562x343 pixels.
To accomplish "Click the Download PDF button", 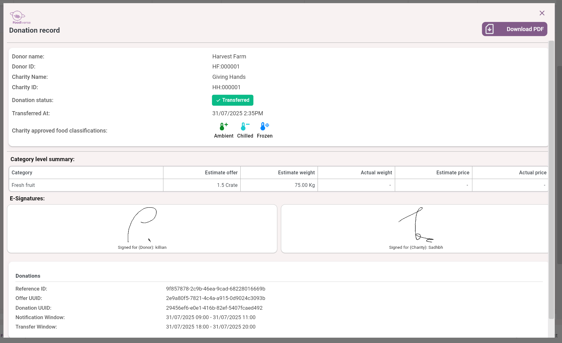I will (514, 29).
